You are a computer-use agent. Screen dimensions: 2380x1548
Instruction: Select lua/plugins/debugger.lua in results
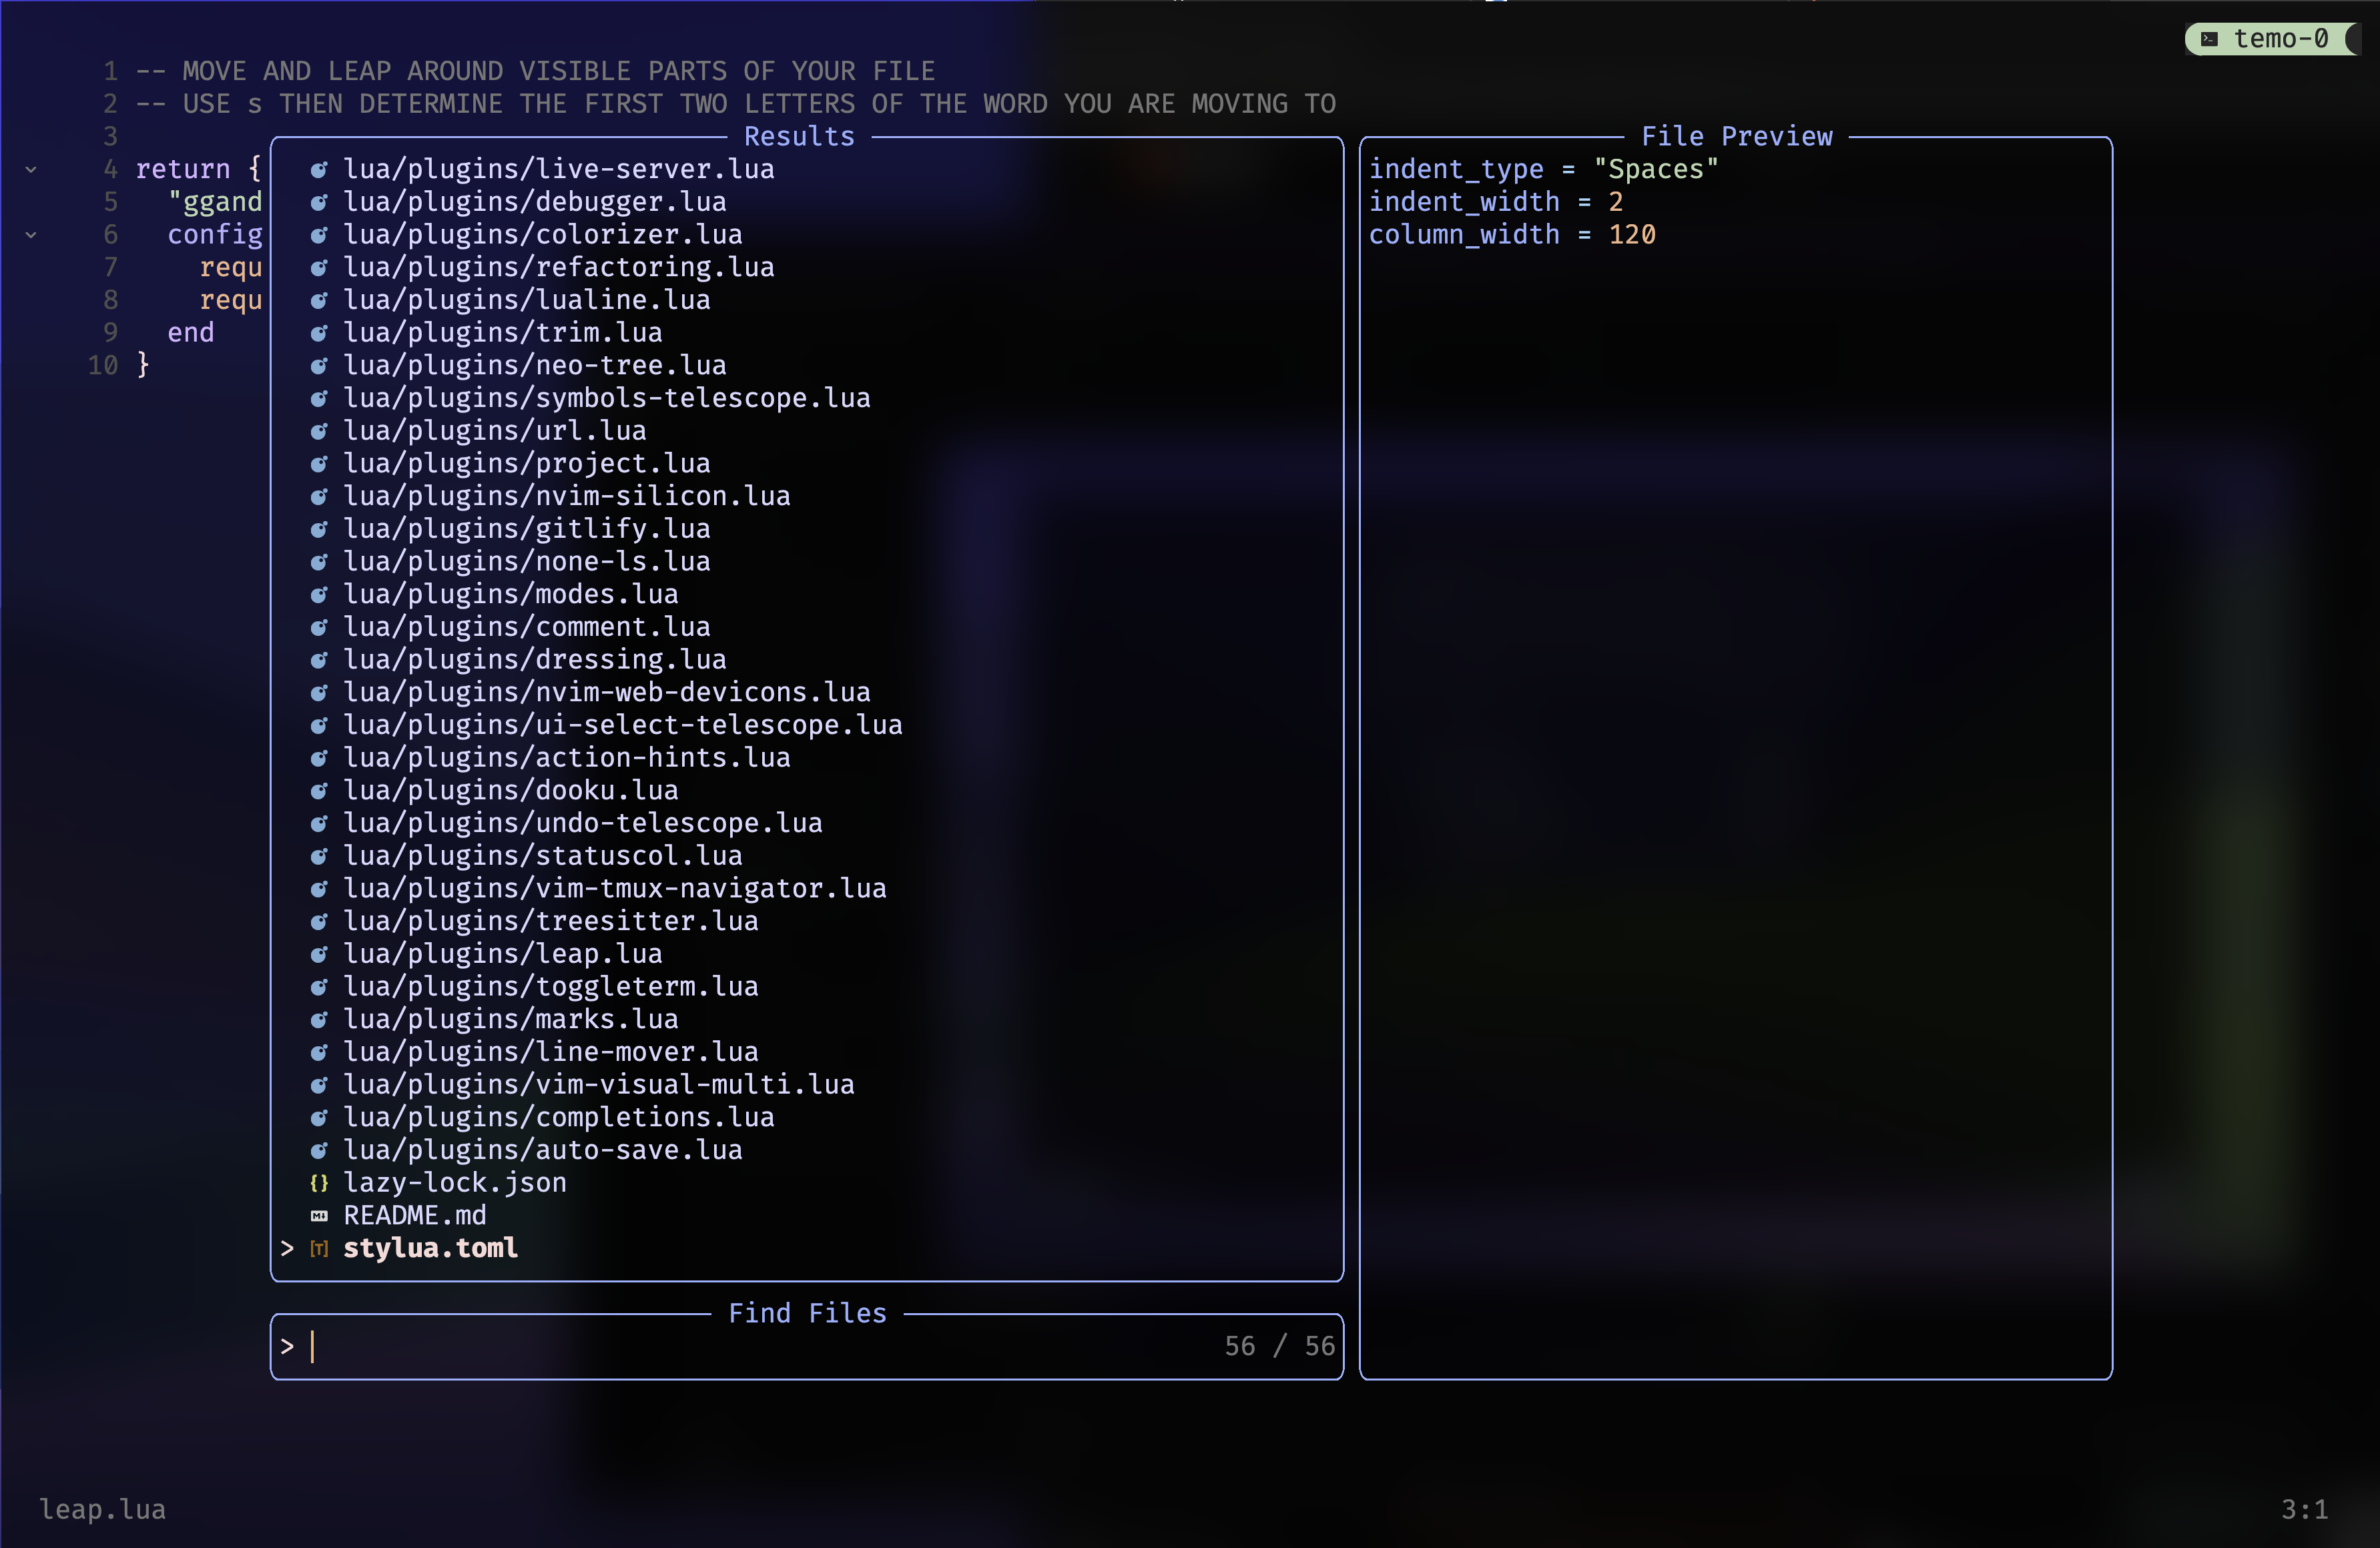[x=534, y=202]
